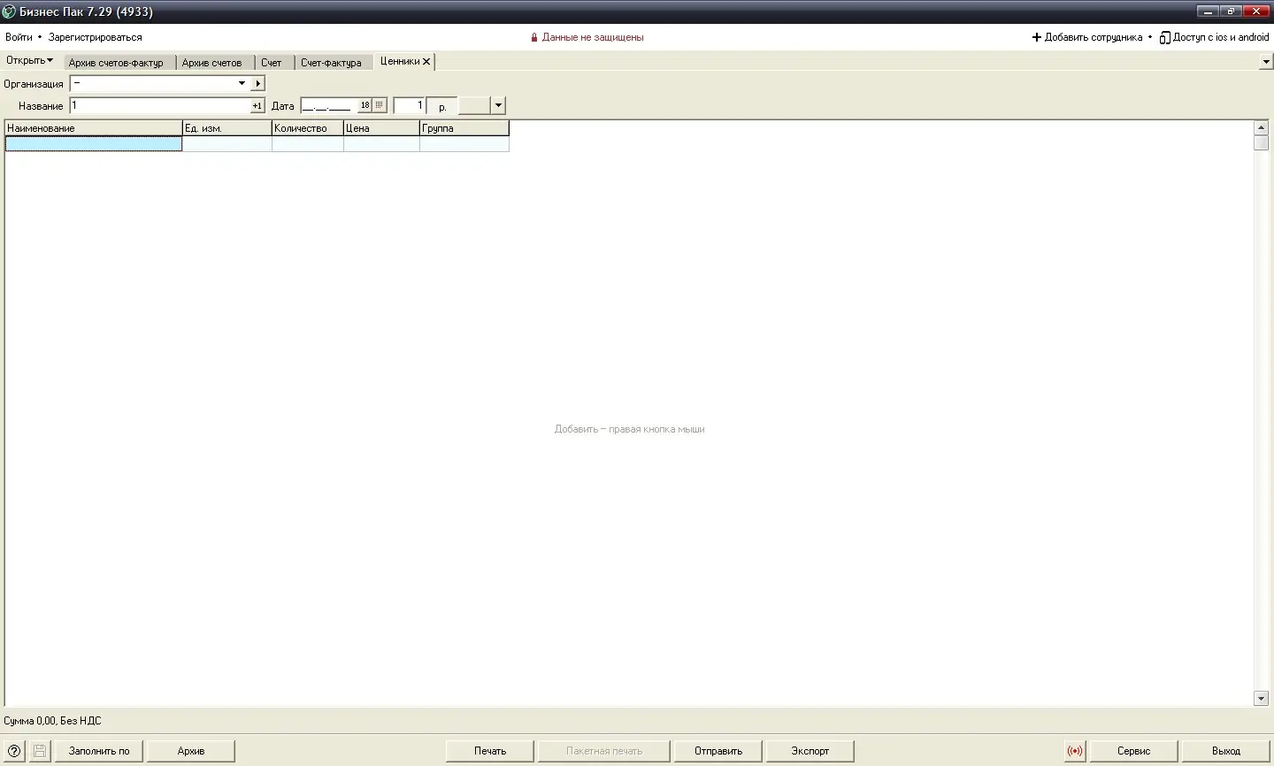This screenshot has width=1274, height=766.
Task: Click the Заполнить по button
Action: (99, 751)
